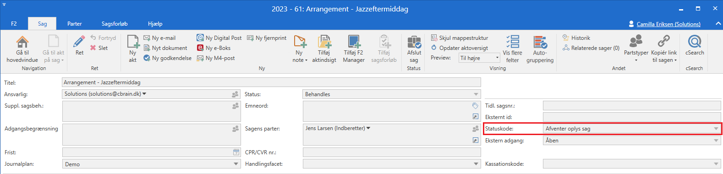Click Eksternt id input field
The width and height of the screenshot is (723, 174).
click(632, 117)
